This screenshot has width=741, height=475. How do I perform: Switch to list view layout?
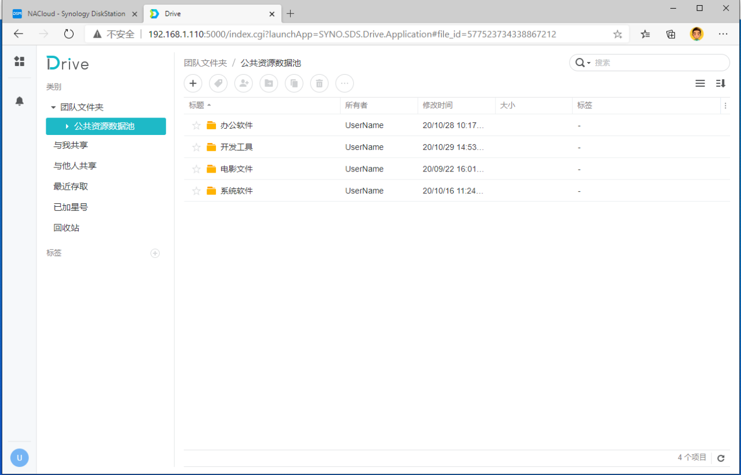coord(700,83)
